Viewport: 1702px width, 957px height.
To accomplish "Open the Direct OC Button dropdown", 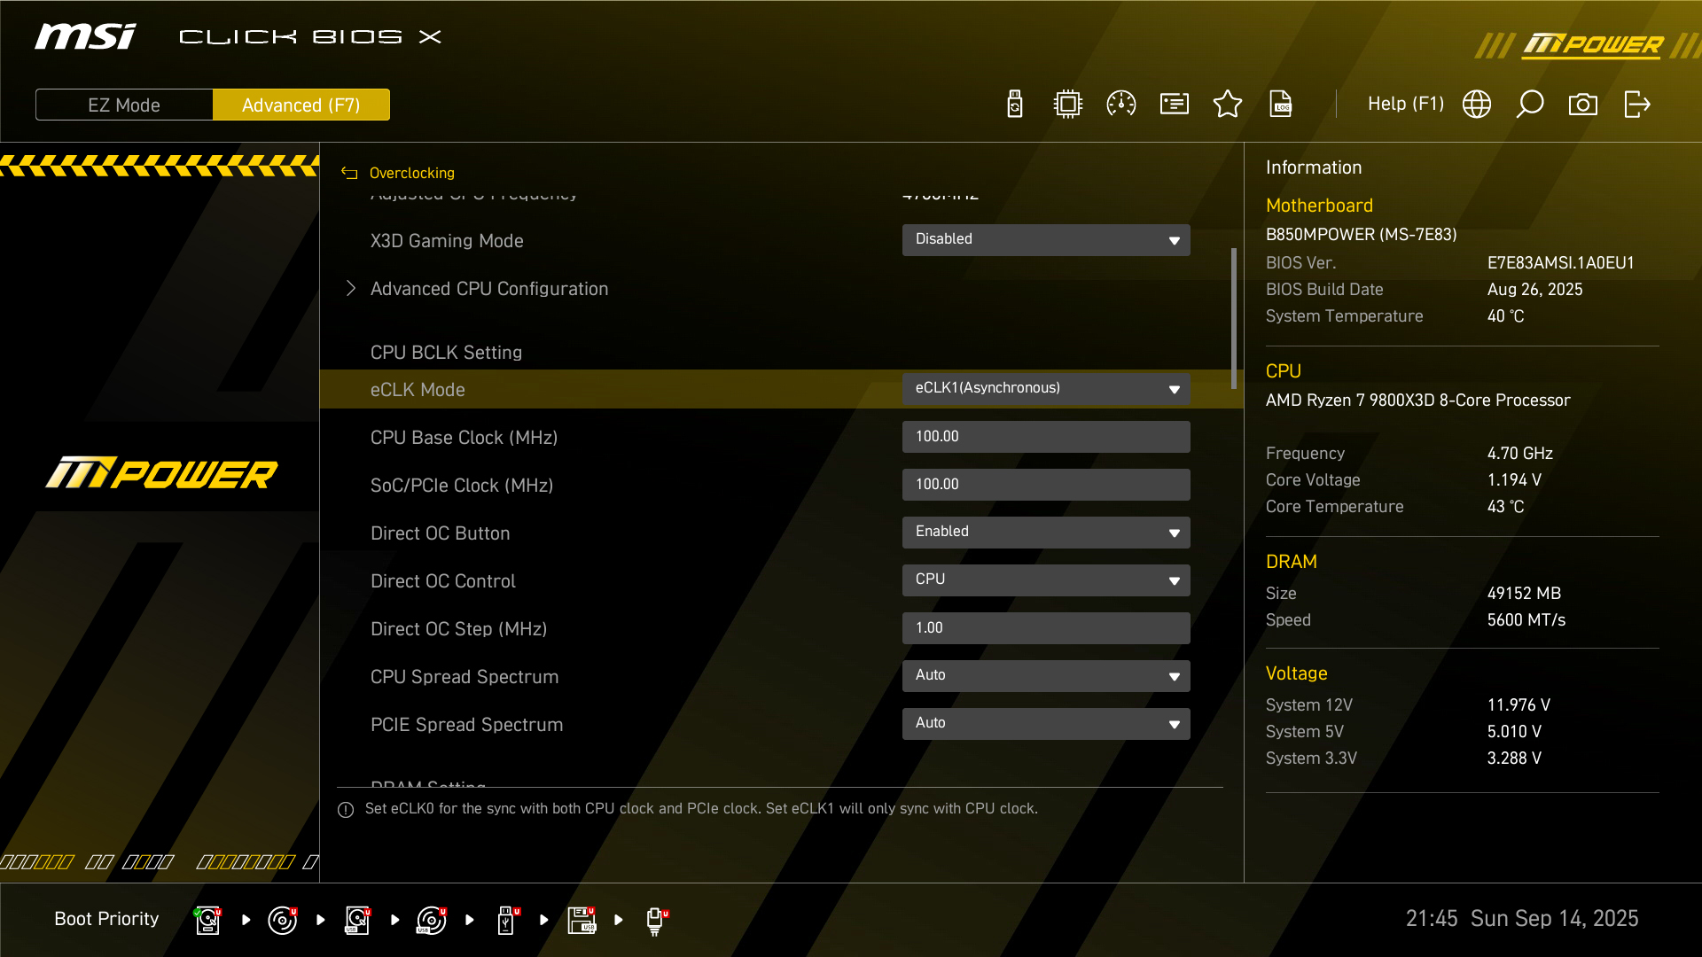I will point(1046,532).
